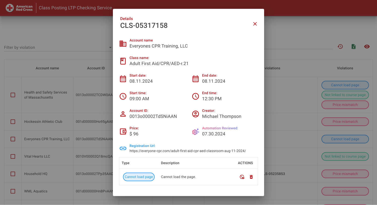377x205 pixels.
Task: Check the Hockessin Athletic Club row
Action: [13, 122]
